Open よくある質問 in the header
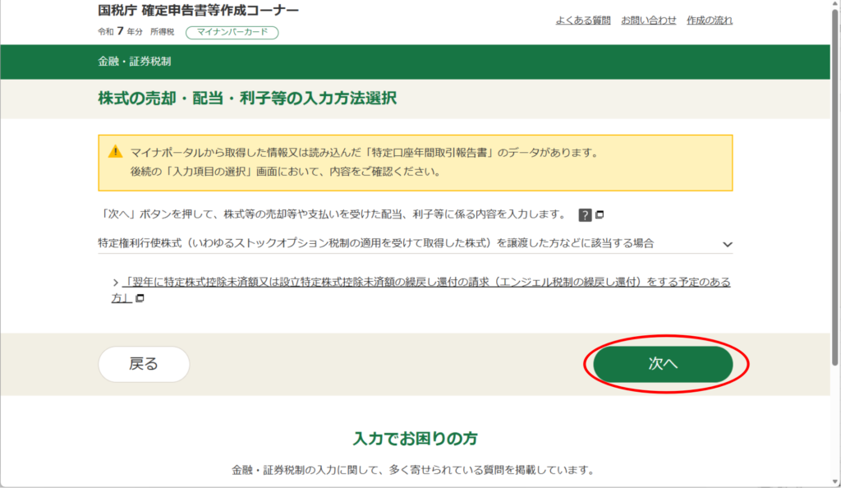Screen dimensions: 841x488 (582, 21)
